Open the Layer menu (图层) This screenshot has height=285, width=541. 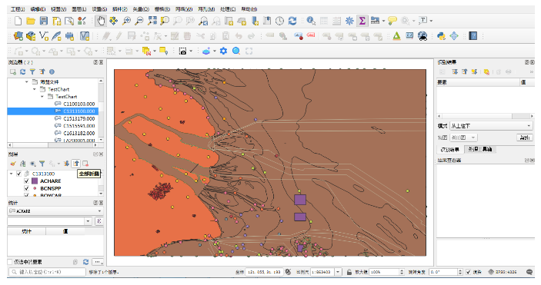coord(79,9)
